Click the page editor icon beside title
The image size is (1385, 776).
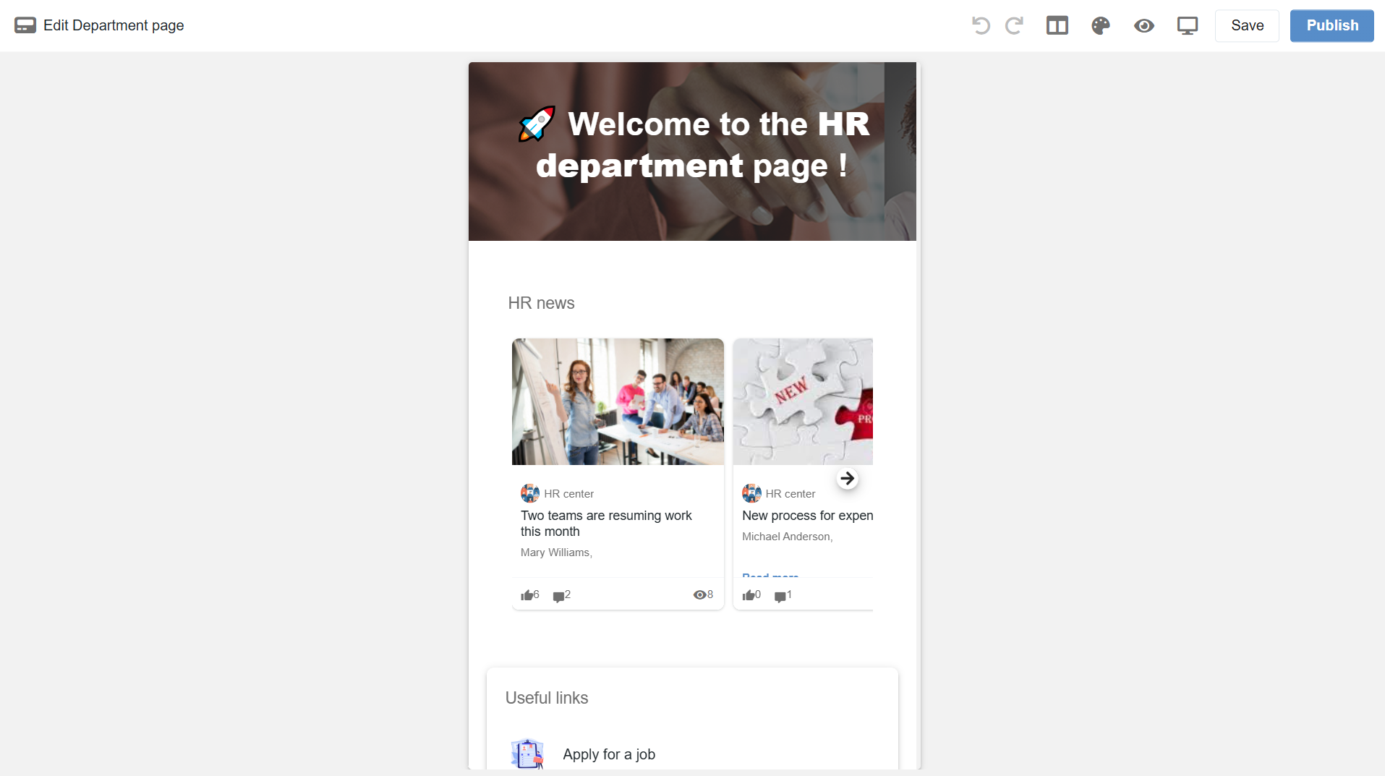click(x=25, y=25)
